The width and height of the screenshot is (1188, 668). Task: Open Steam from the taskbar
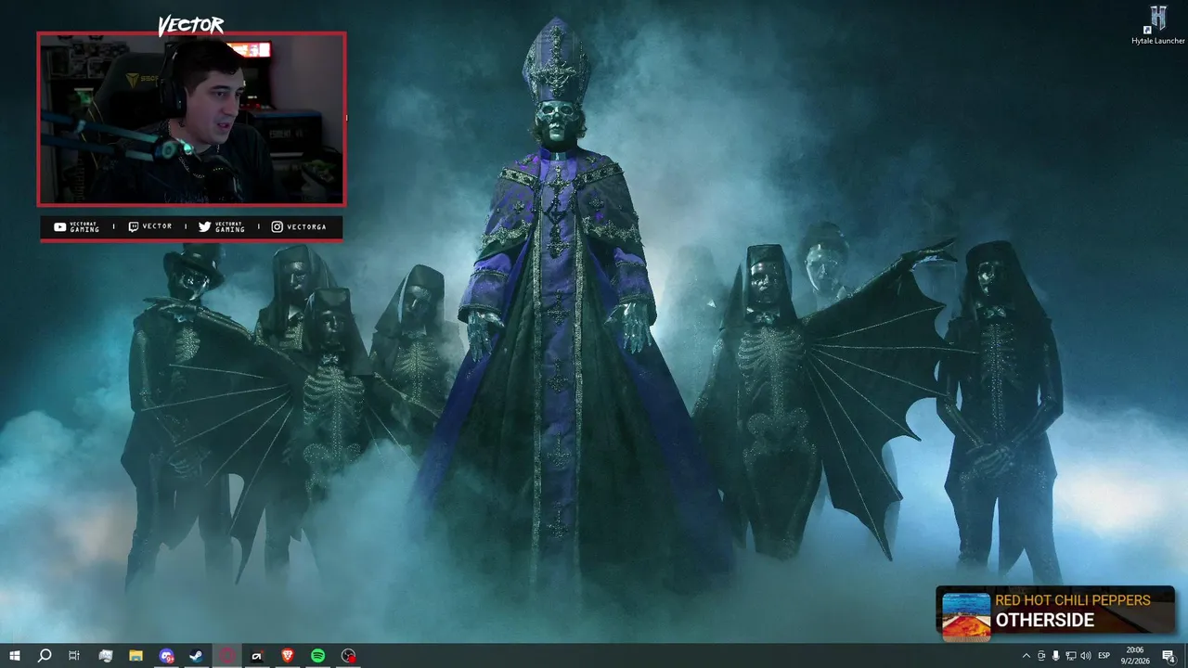[196, 656]
